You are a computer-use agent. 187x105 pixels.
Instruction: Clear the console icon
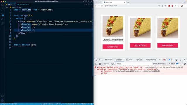coord(100,64)
